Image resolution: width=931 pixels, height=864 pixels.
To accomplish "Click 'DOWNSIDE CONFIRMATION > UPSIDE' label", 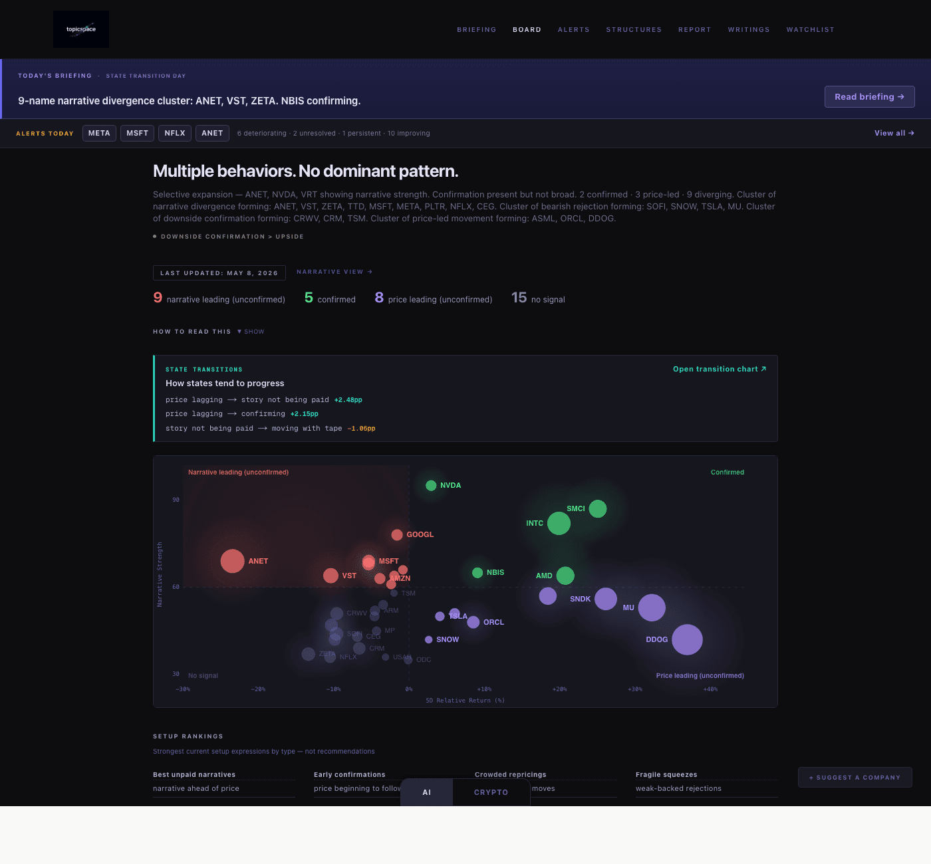I will [x=232, y=237].
